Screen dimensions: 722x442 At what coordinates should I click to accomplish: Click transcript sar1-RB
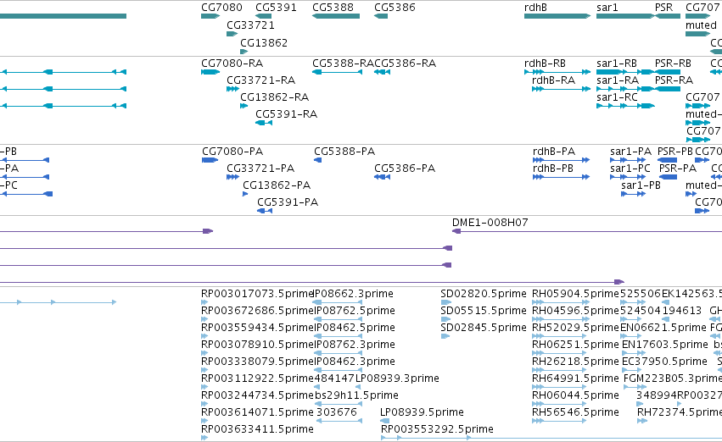(617, 63)
